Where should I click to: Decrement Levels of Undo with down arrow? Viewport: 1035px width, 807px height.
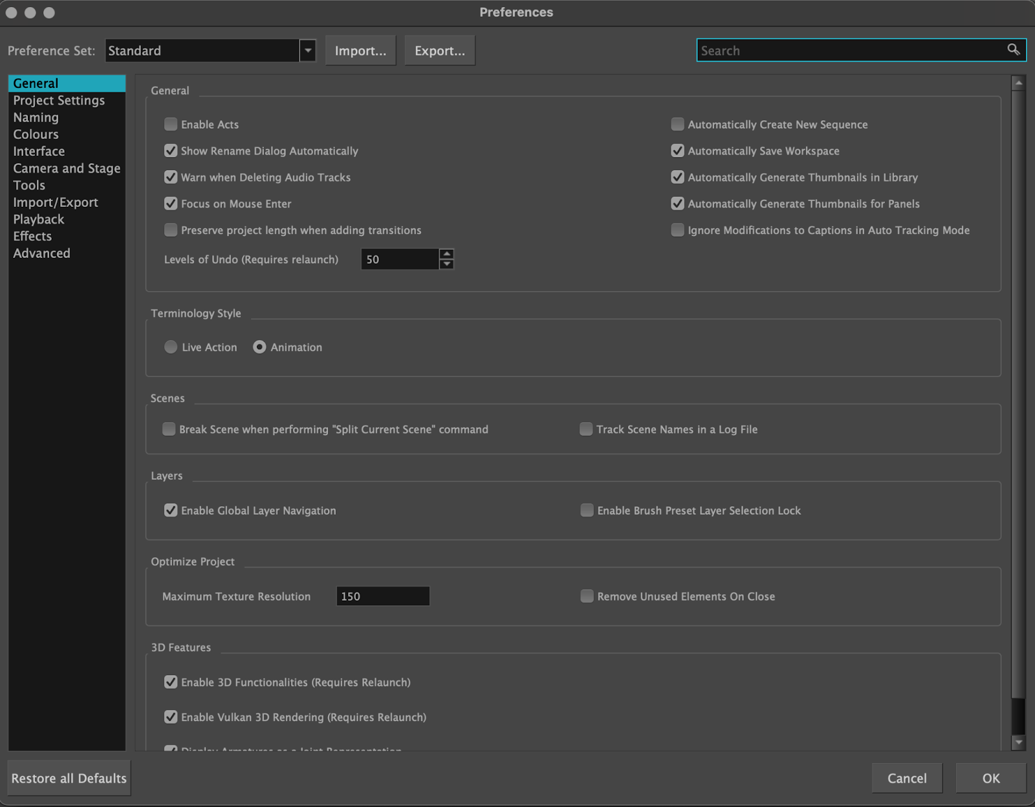(447, 264)
